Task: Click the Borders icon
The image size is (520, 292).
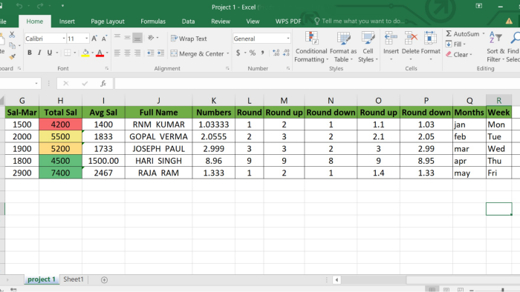Action: click(x=68, y=53)
